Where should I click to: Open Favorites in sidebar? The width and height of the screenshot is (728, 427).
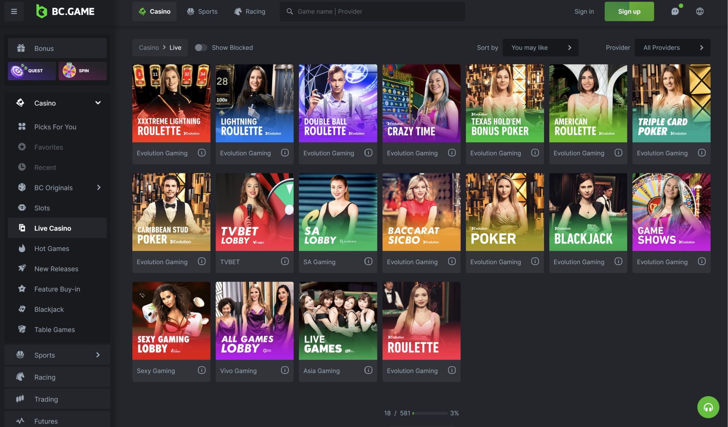coord(57,147)
